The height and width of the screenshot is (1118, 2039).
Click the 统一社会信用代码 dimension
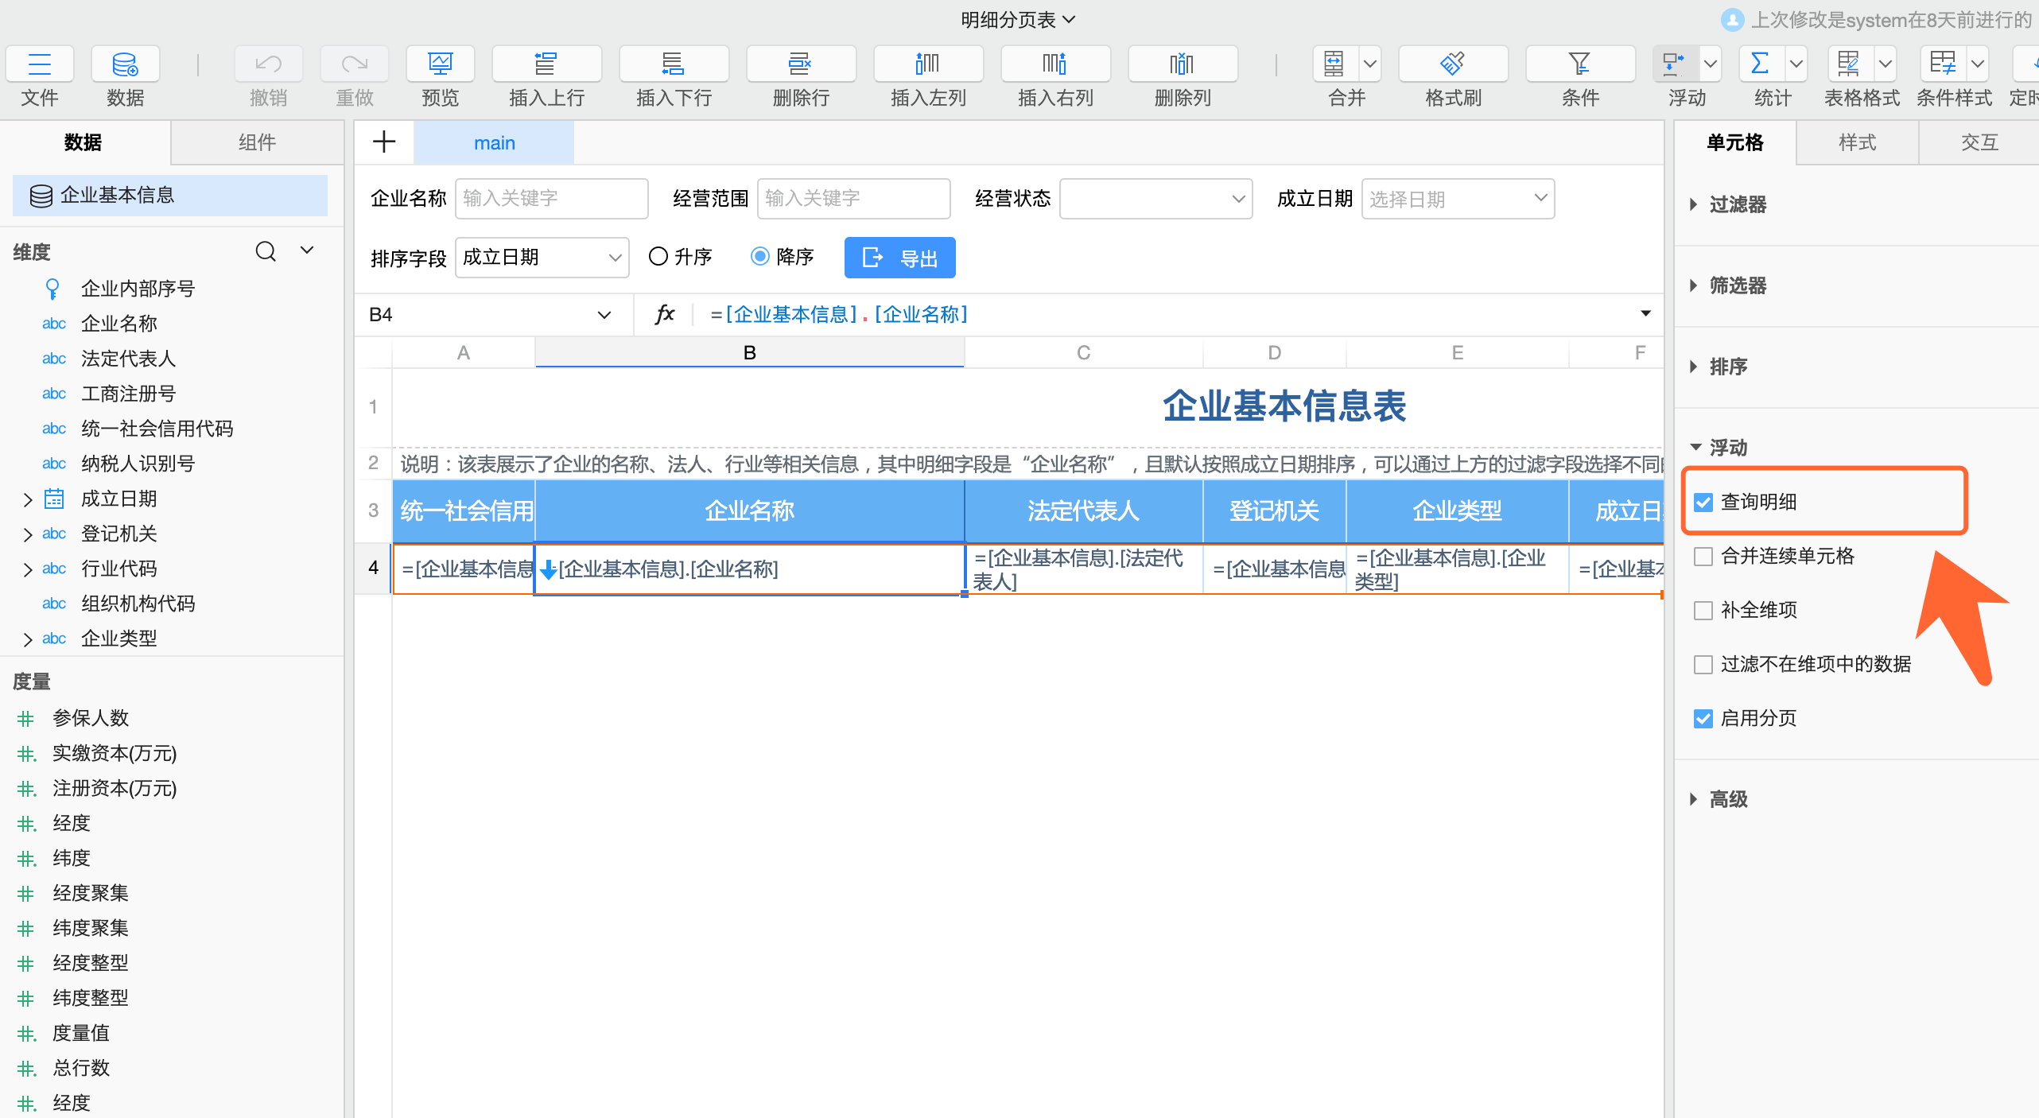[157, 429]
